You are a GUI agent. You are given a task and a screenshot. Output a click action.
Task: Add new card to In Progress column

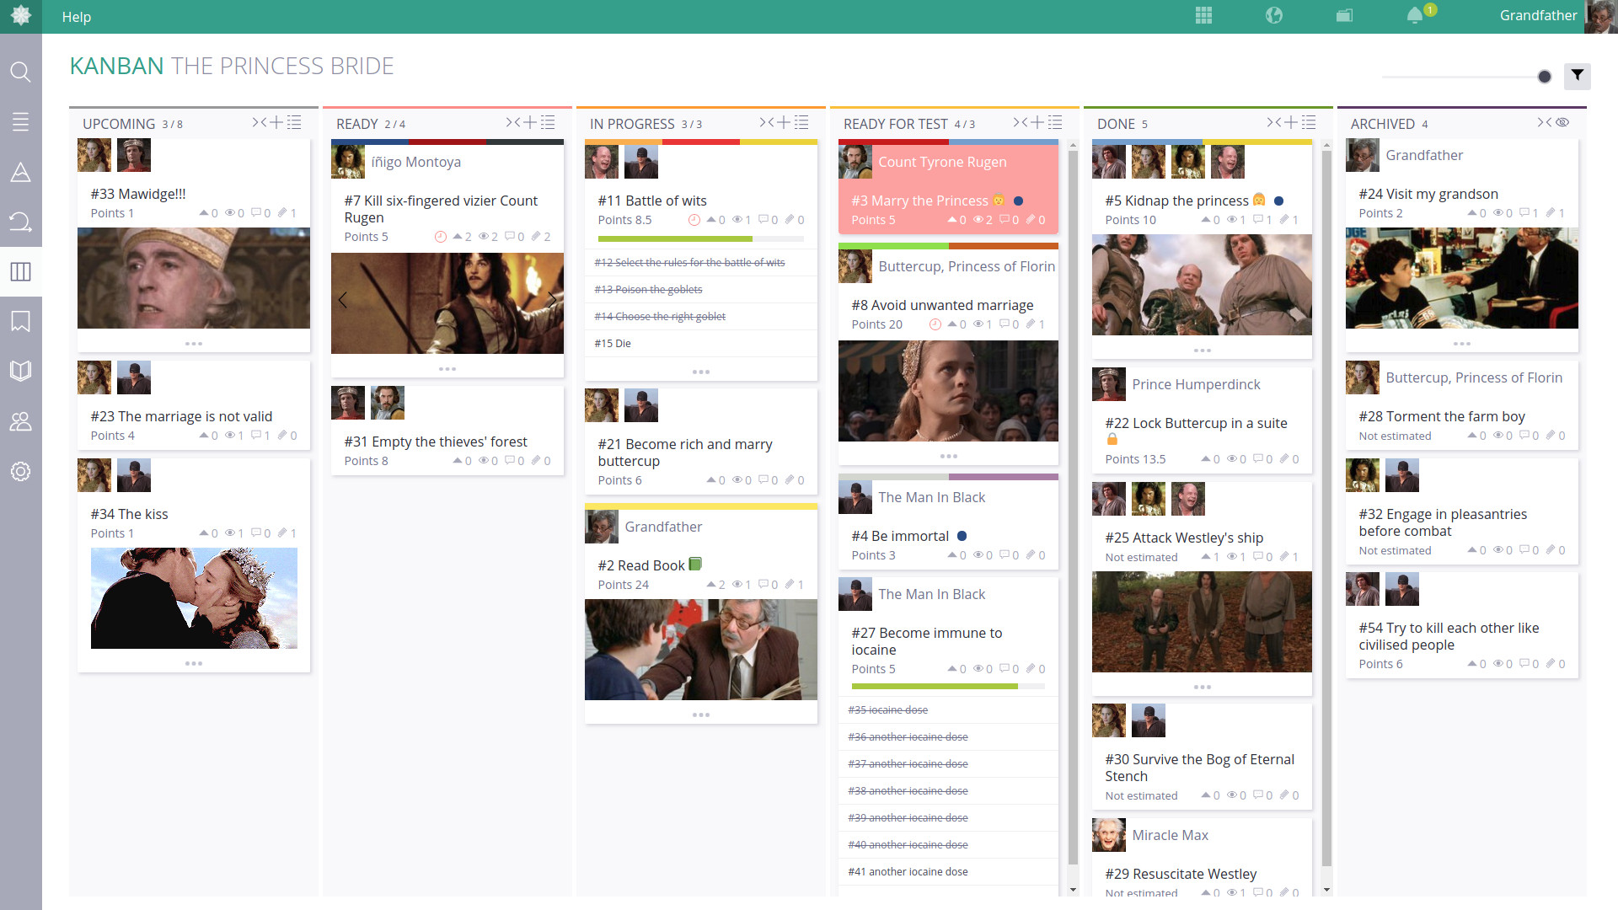point(784,123)
